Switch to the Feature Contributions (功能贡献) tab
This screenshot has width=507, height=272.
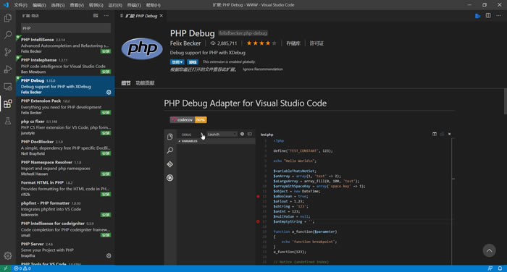click(145, 83)
